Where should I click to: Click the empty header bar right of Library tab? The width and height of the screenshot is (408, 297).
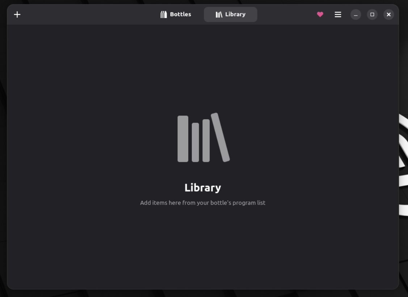click(286, 14)
